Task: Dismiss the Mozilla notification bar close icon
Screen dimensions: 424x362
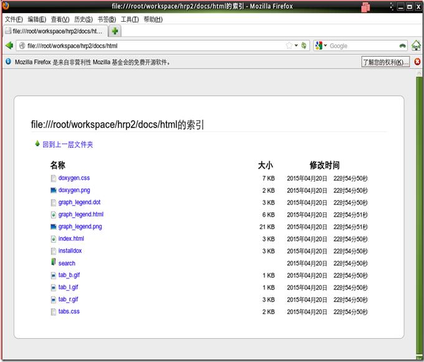Action: 417,62
